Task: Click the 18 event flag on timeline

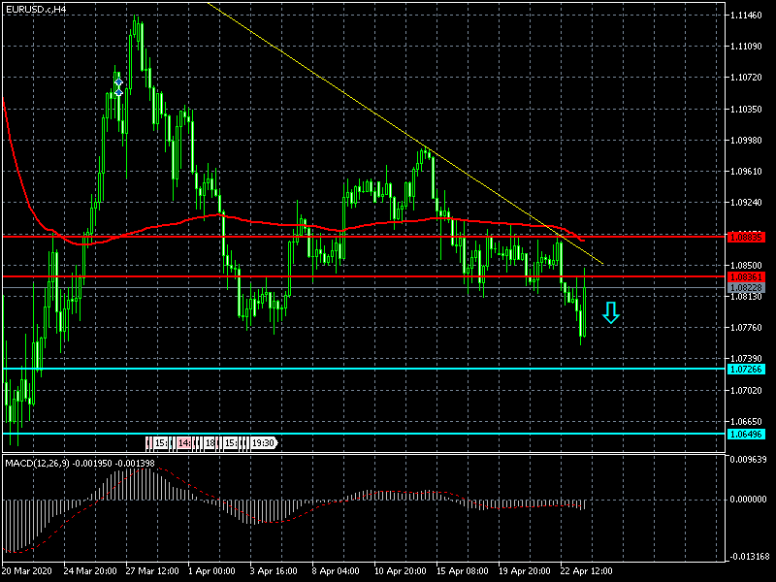Action: (x=210, y=443)
